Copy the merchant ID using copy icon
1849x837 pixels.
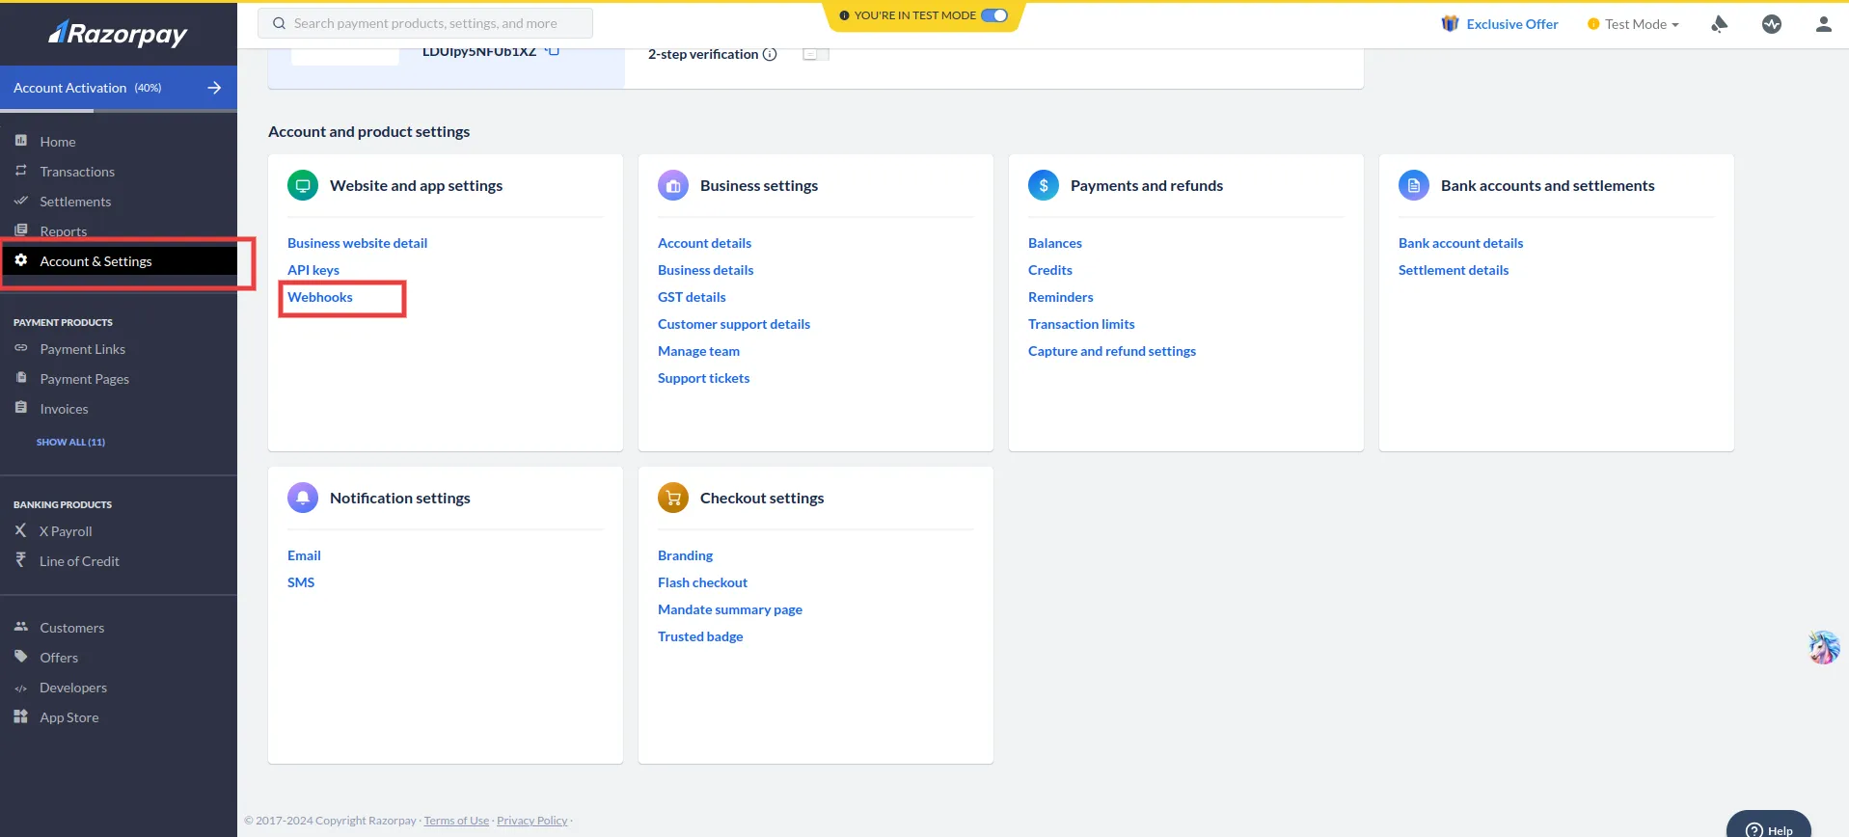[552, 51]
